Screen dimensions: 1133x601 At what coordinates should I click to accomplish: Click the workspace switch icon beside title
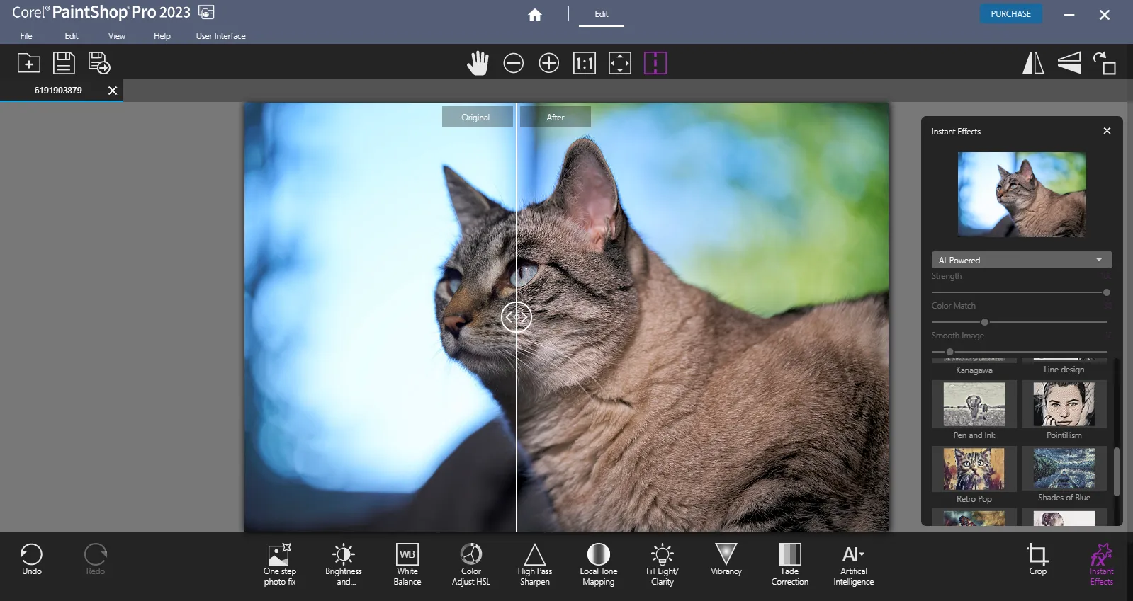[x=207, y=13]
